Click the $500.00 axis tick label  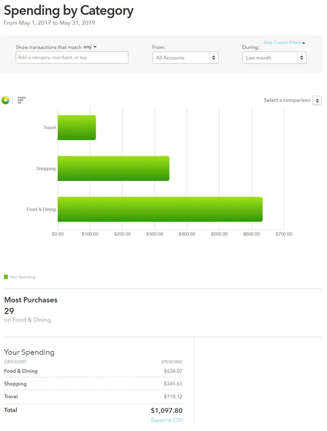219,234
